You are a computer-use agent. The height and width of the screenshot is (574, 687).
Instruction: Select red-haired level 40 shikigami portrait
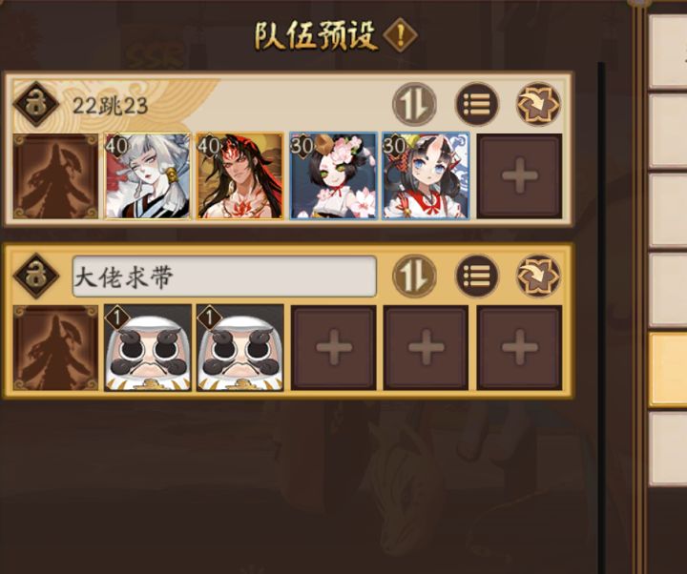point(240,176)
